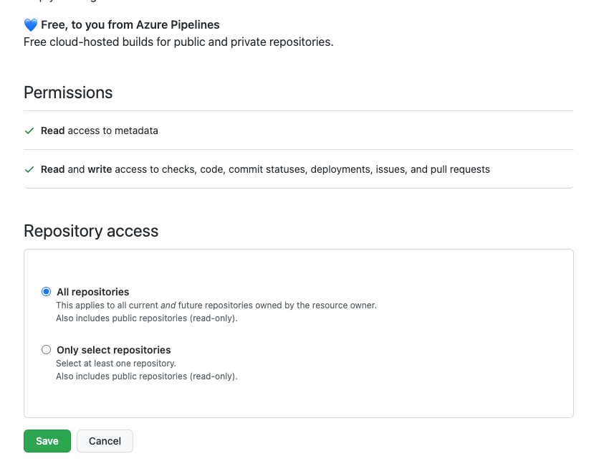
Task: Click the Permissions heading
Action: pyautogui.click(x=68, y=93)
